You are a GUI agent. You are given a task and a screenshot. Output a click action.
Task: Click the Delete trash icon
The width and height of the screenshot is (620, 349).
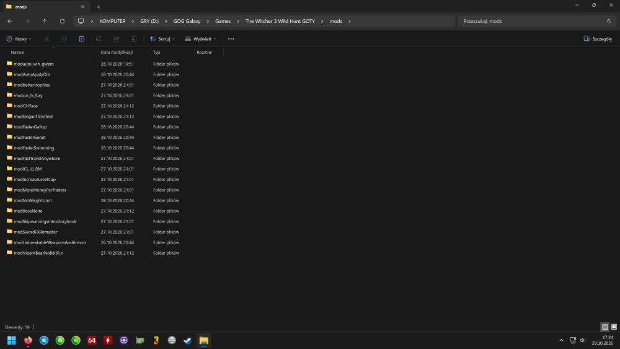coord(134,38)
